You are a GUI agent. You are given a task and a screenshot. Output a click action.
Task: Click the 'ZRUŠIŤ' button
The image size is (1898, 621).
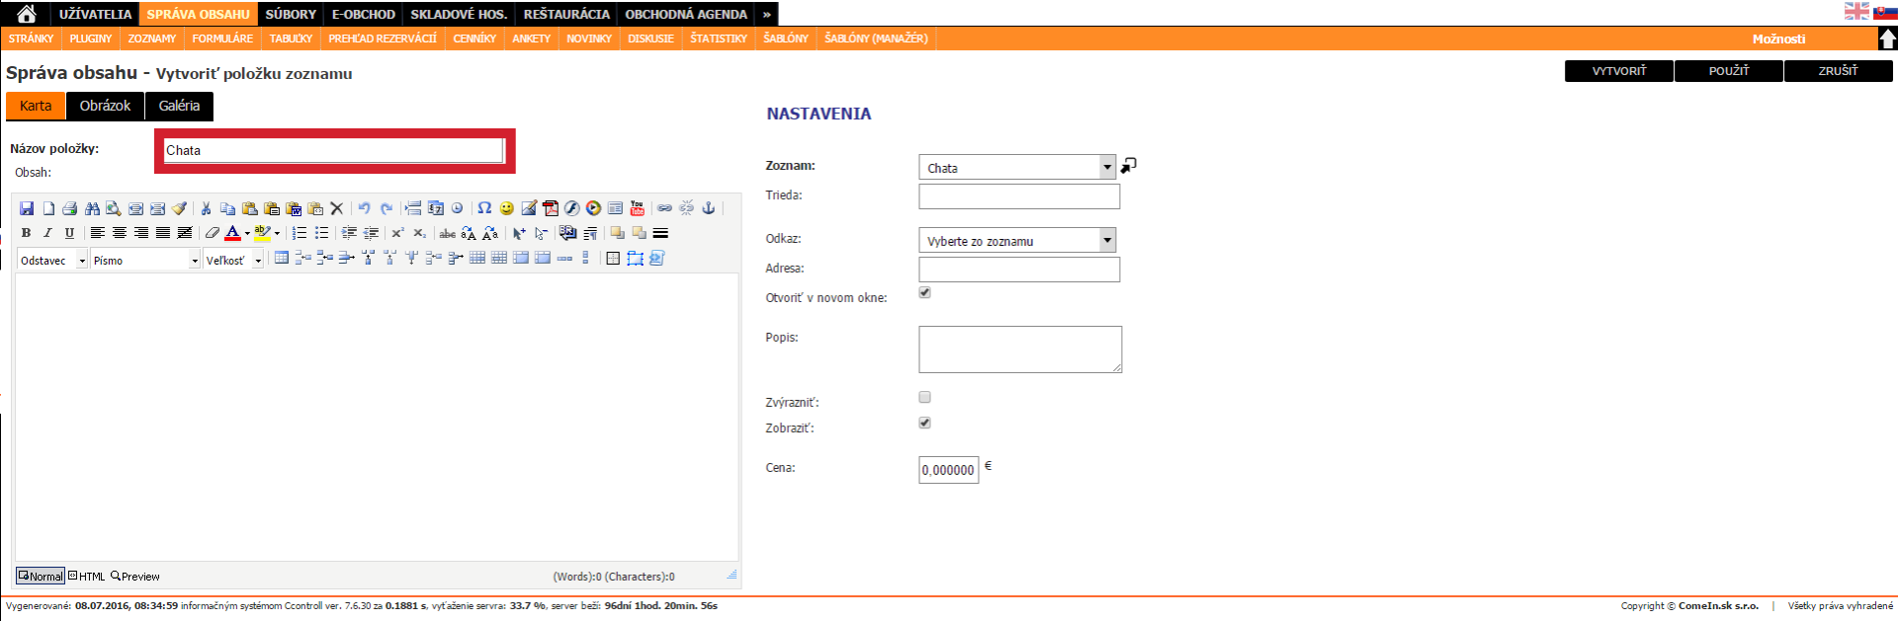tap(1838, 71)
